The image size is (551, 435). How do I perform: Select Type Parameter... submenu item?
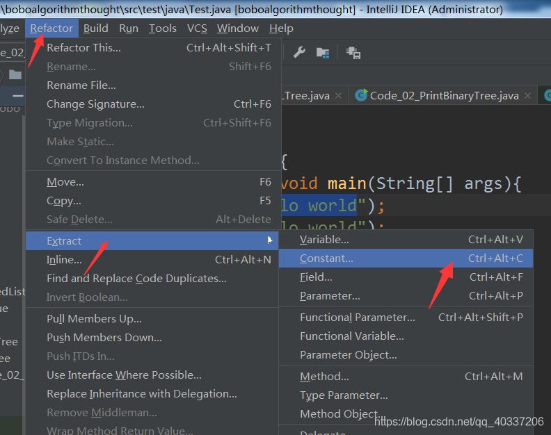point(406,395)
